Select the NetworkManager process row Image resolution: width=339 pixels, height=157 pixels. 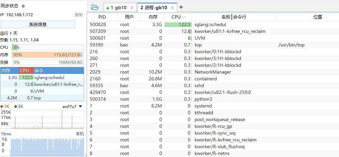(x=213, y=72)
